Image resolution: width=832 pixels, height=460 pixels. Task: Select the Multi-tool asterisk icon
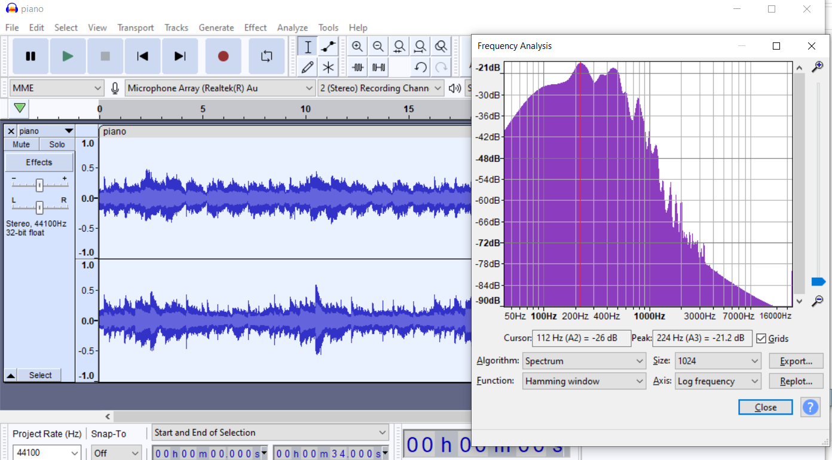pos(328,67)
